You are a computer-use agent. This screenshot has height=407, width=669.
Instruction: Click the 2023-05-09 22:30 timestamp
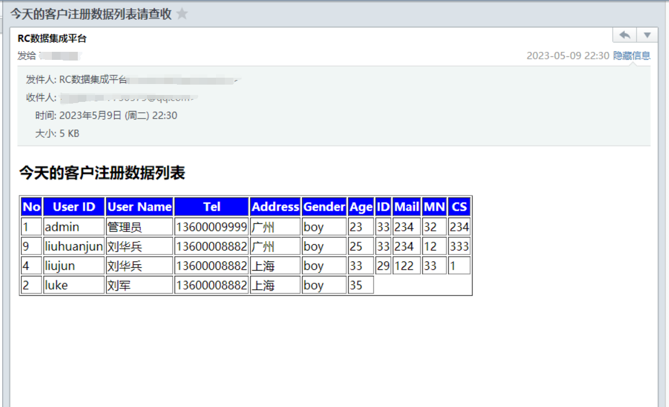[568, 56]
